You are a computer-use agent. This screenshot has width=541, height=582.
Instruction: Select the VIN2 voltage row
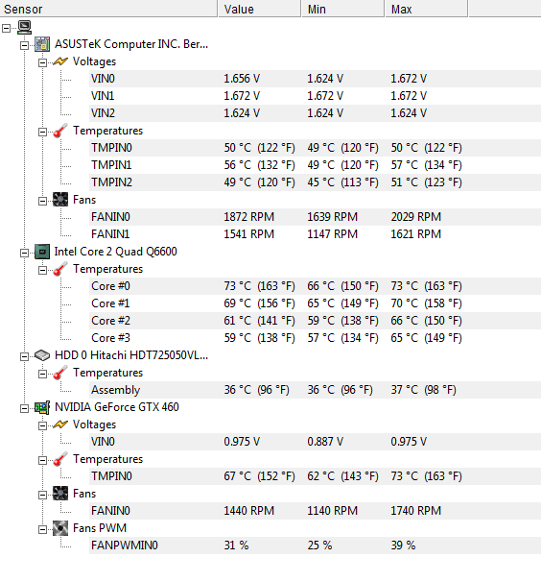(315, 113)
